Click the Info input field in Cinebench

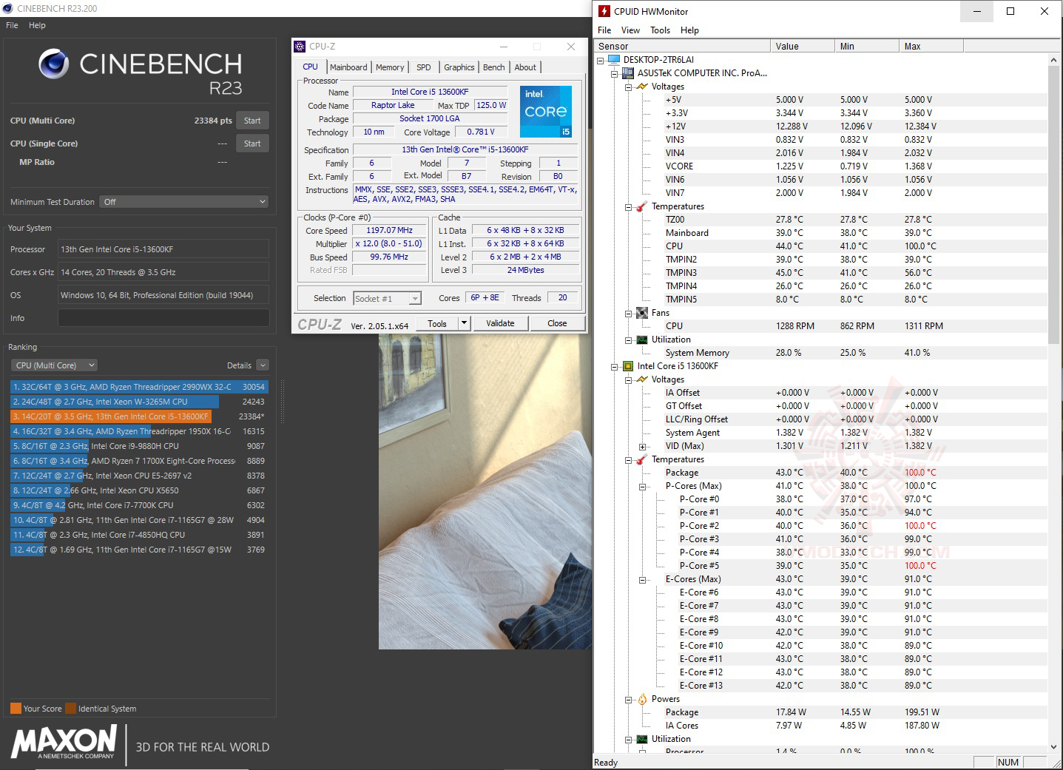coord(163,318)
